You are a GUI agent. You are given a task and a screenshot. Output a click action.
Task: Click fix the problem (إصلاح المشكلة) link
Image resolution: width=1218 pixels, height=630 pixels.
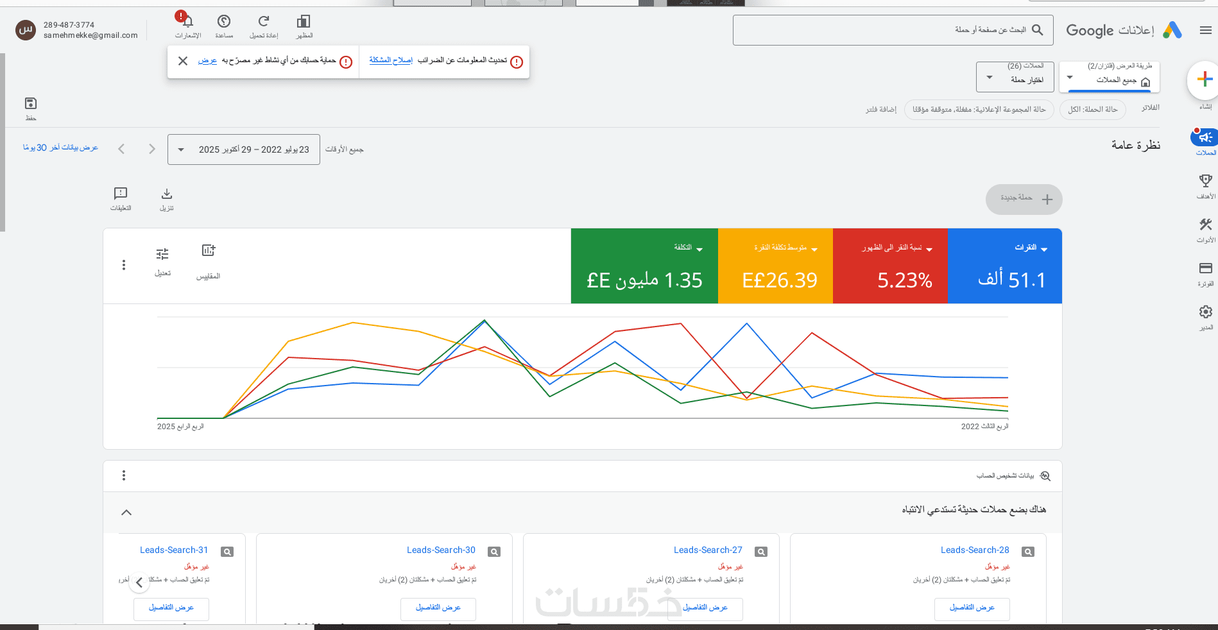point(391,60)
